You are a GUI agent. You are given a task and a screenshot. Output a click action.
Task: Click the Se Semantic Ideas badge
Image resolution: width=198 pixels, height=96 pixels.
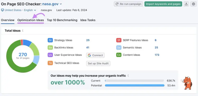tap(119, 47)
